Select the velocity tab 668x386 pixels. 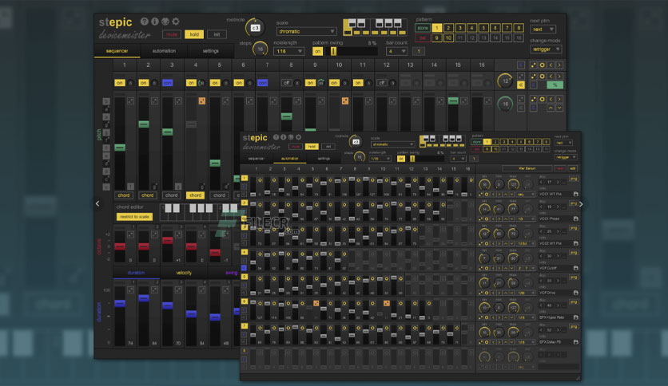(x=184, y=273)
